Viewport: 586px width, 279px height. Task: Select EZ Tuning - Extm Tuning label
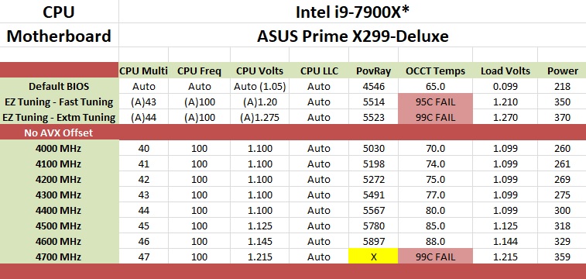tap(59, 117)
